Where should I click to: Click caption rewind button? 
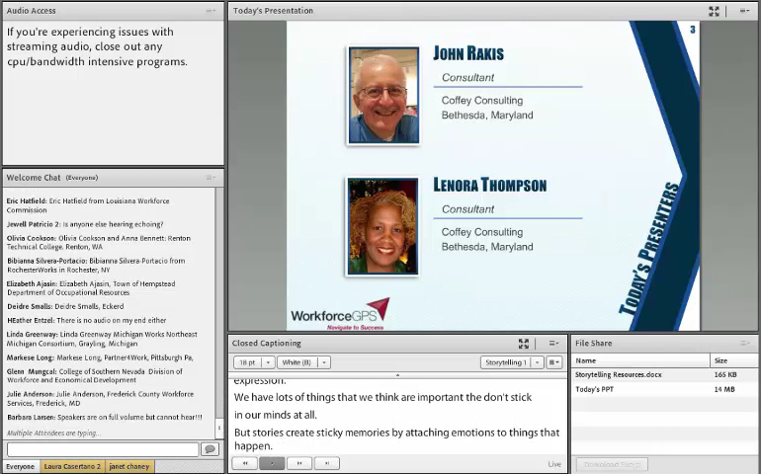click(245, 463)
